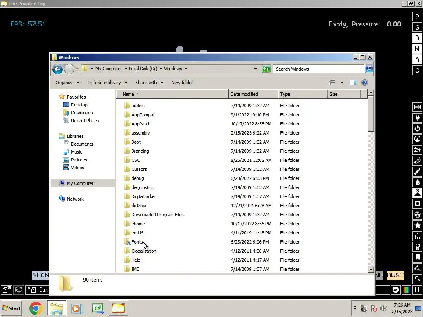Open the Explosives category in Powder Toy
The width and height of the screenshot is (423, 317).
point(417,161)
